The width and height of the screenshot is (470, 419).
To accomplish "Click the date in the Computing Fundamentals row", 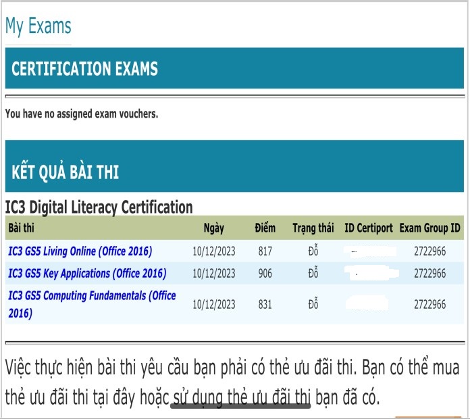I will [x=214, y=305].
